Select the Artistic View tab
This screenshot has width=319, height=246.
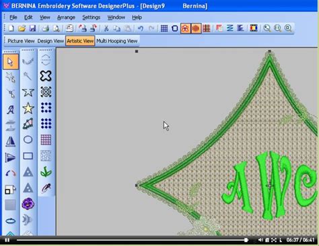(x=80, y=41)
